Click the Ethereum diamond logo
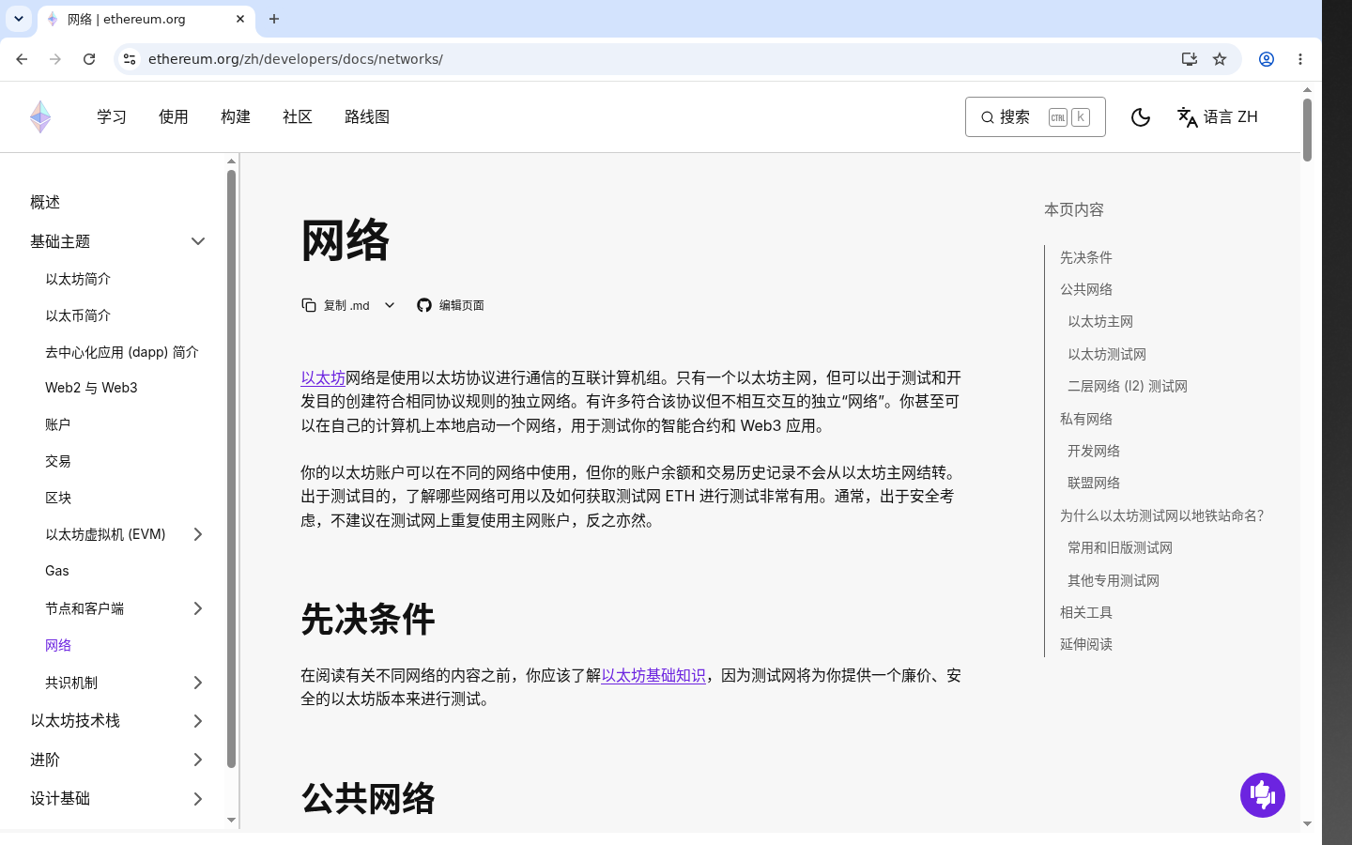The height and width of the screenshot is (845, 1352). coord(40,117)
